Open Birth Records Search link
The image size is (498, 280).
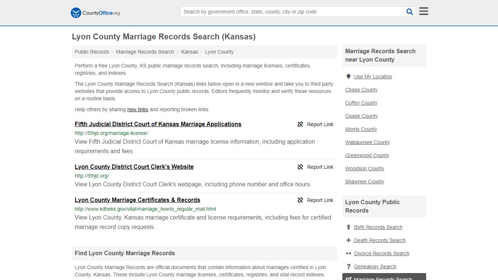pos(378,227)
